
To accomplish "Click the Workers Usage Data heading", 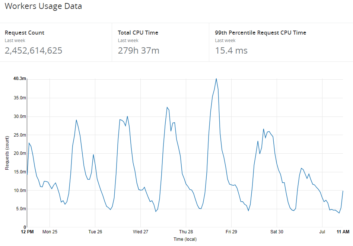I will click(43, 6).
